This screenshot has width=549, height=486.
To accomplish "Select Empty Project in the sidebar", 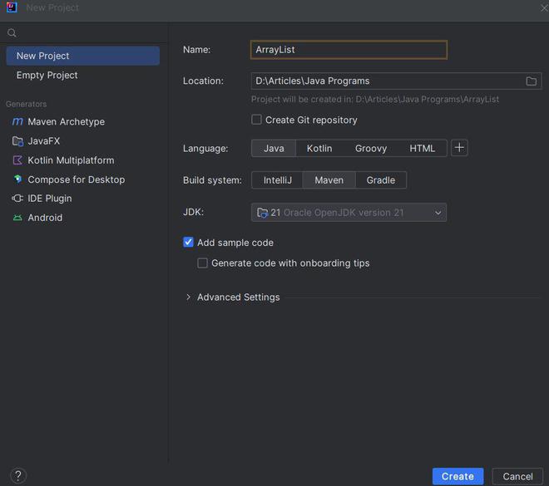I will pyautogui.click(x=47, y=76).
